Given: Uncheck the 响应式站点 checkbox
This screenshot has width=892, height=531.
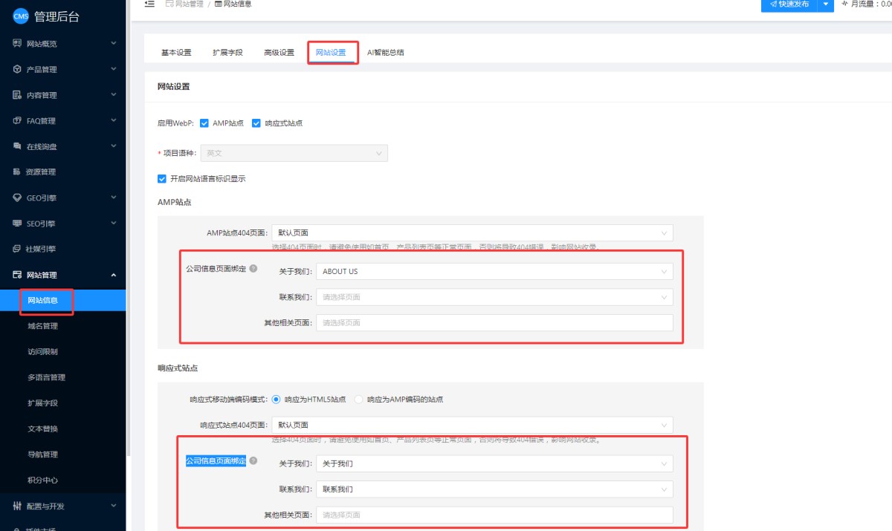Looking at the screenshot, I should click(x=256, y=123).
